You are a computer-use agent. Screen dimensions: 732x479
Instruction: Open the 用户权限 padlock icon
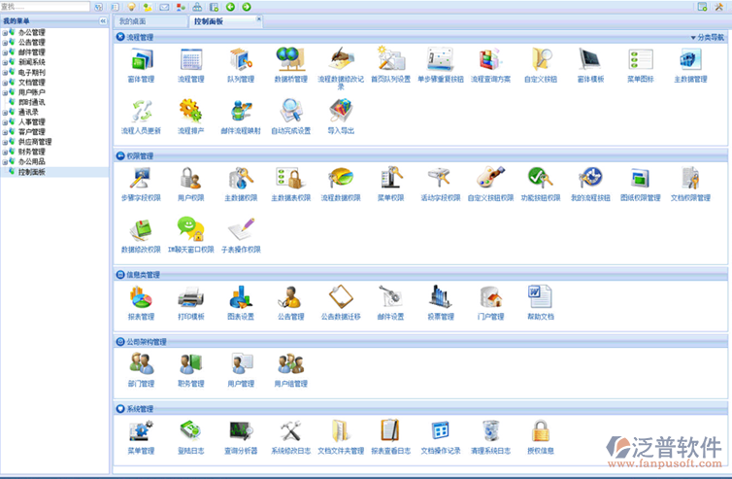point(191,179)
